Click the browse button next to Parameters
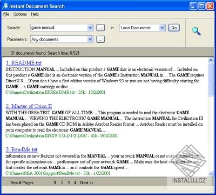Image resolution: width=216 pixels, height=195 pixels. (x=100, y=40)
